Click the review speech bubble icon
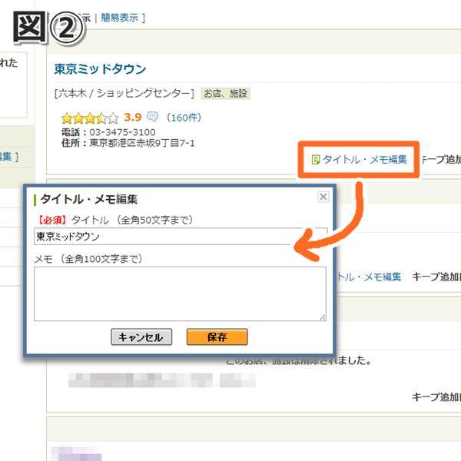Image resolution: width=461 pixels, height=461 pixels. click(152, 117)
